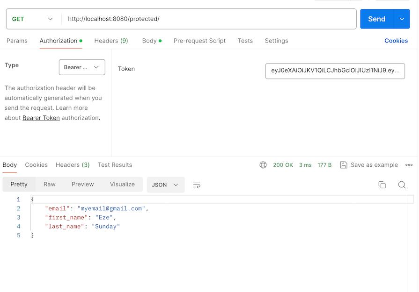Open the response options ellipsis menu
The width and height of the screenshot is (419, 292).
click(409, 165)
